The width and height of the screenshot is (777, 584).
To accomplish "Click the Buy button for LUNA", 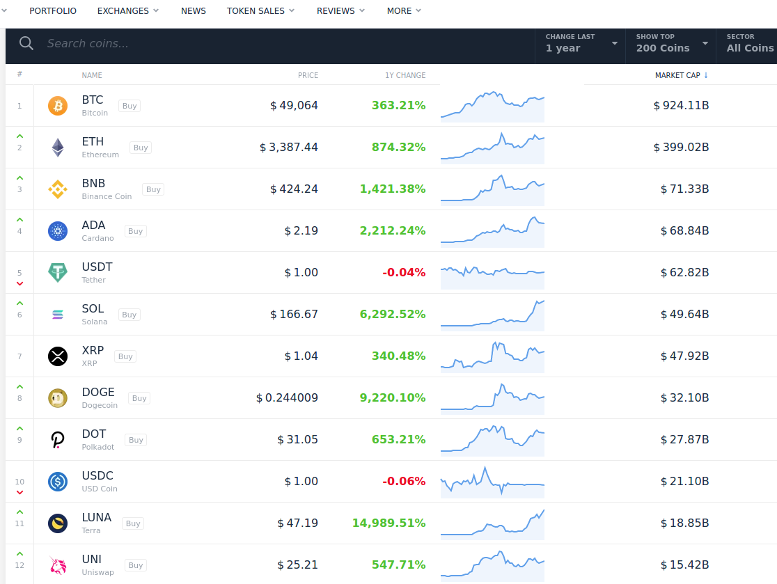I will 133,523.
